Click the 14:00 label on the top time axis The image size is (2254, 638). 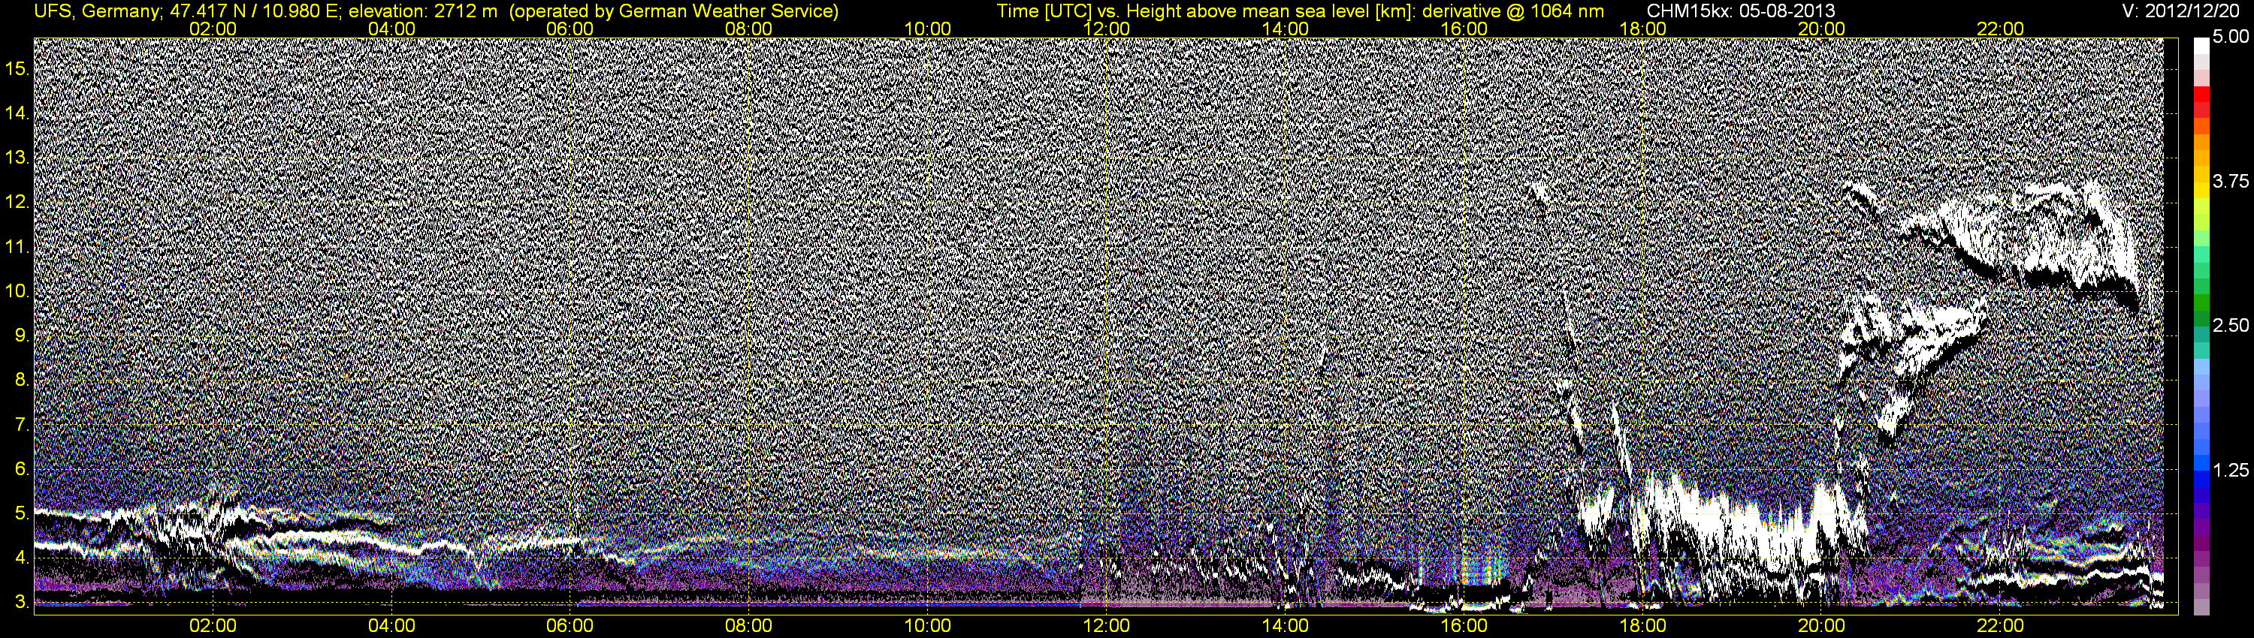pos(1286,29)
